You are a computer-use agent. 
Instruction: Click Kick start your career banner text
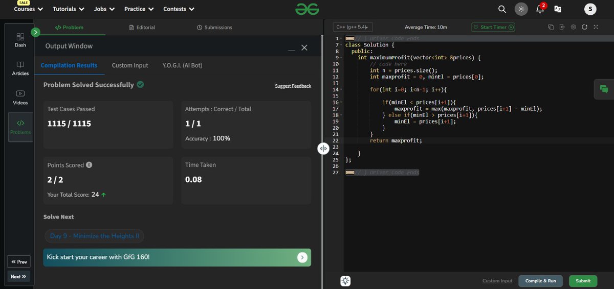[98, 257]
